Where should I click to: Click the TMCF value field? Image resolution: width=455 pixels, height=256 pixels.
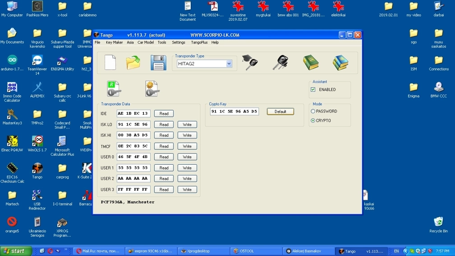[x=133, y=146]
